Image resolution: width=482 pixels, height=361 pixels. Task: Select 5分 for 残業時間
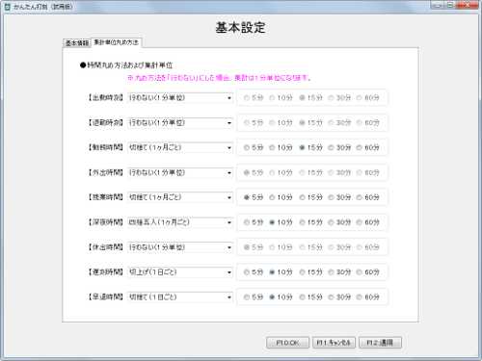pyautogui.click(x=254, y=197)
